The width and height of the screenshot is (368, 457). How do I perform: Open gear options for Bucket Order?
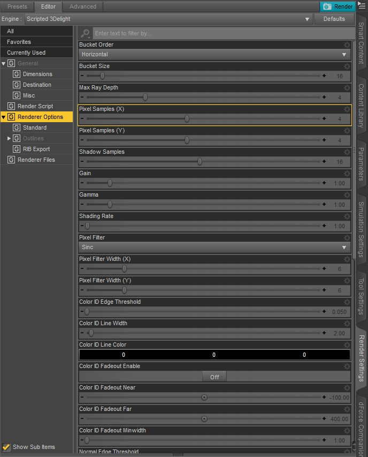coord(347,45)
